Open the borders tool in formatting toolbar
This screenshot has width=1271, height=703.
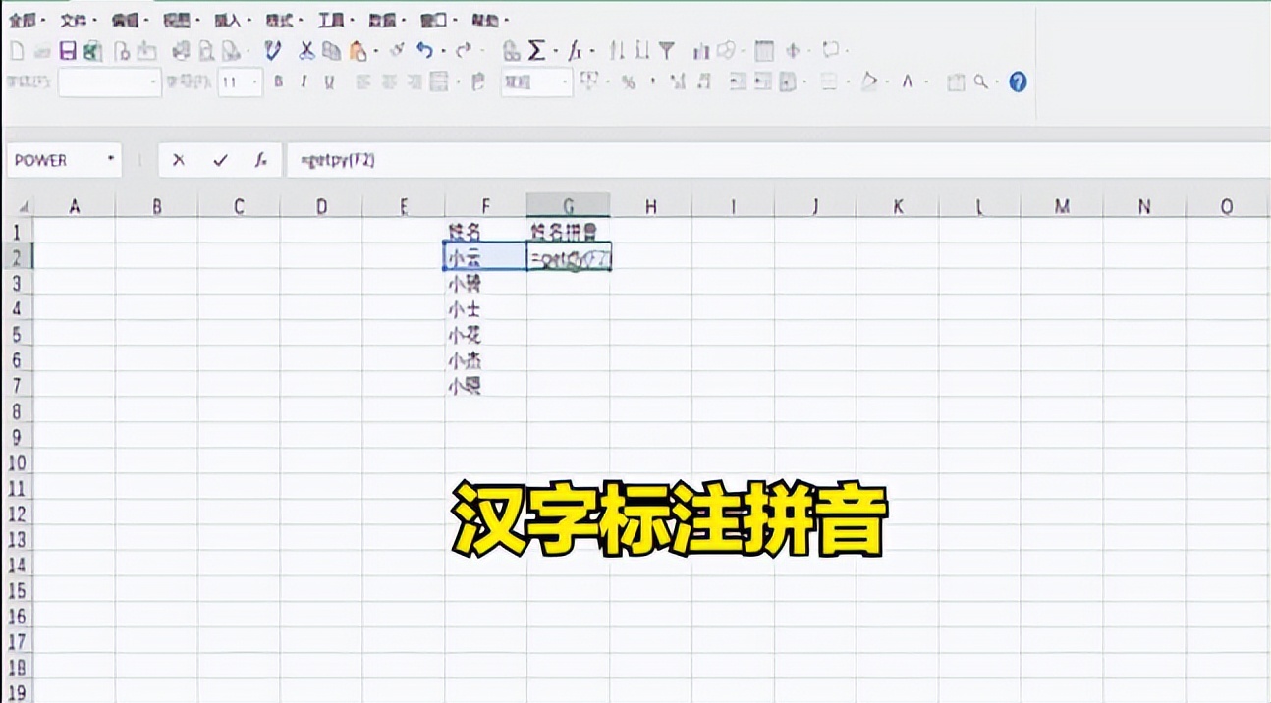[829, 82]
